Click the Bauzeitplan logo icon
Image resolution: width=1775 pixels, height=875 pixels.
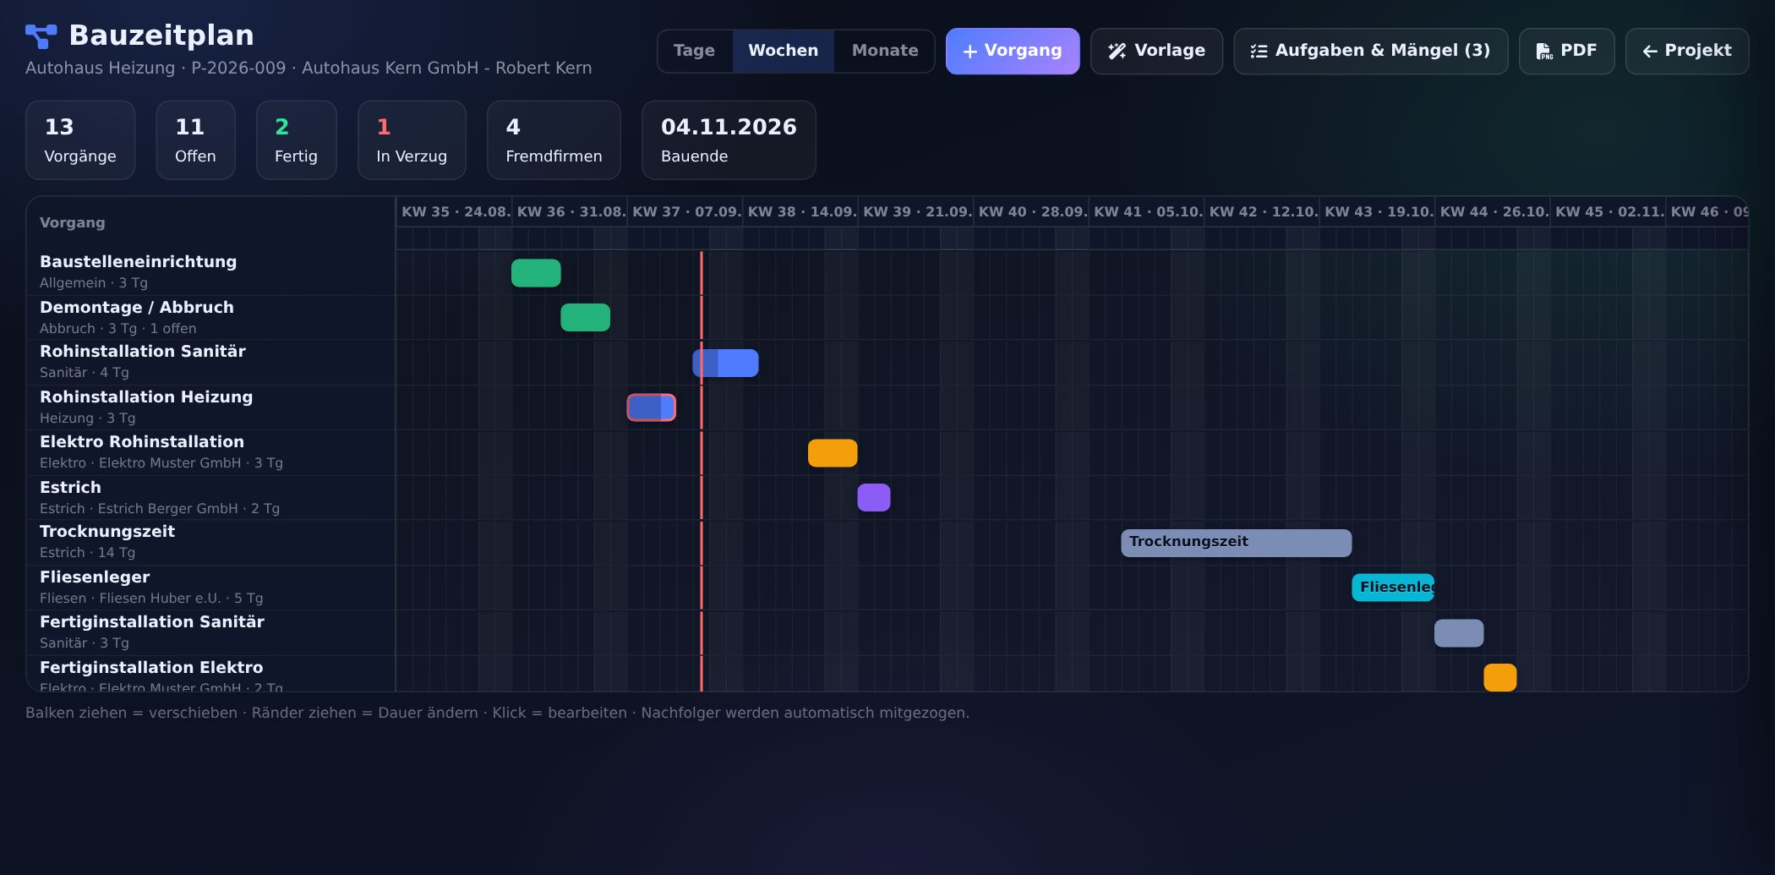tap(41, 36)
